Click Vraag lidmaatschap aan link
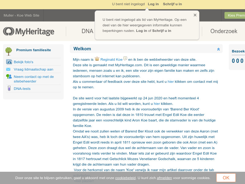The width and height of the screenshot is (245, 184). tap(33, 69)
